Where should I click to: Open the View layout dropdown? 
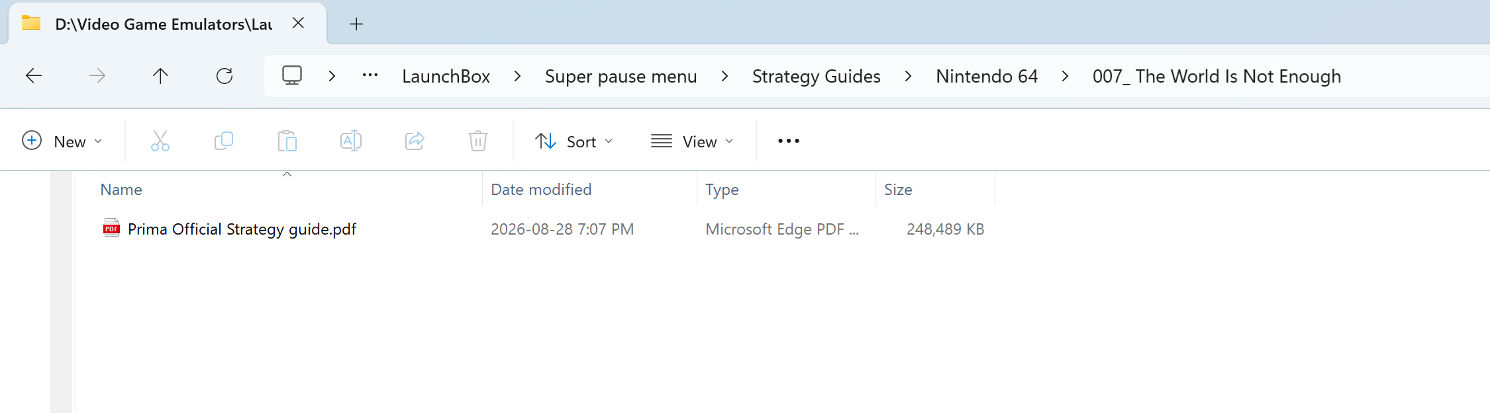tap(693, 141)
